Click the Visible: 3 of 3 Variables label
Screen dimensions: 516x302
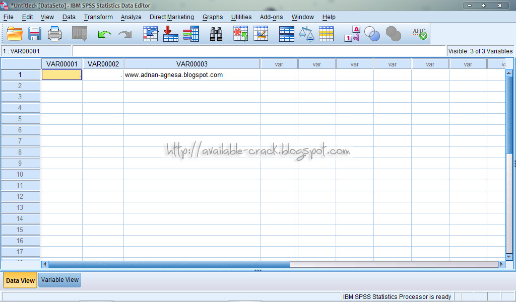pyautogui.click(x=480, y=51)
